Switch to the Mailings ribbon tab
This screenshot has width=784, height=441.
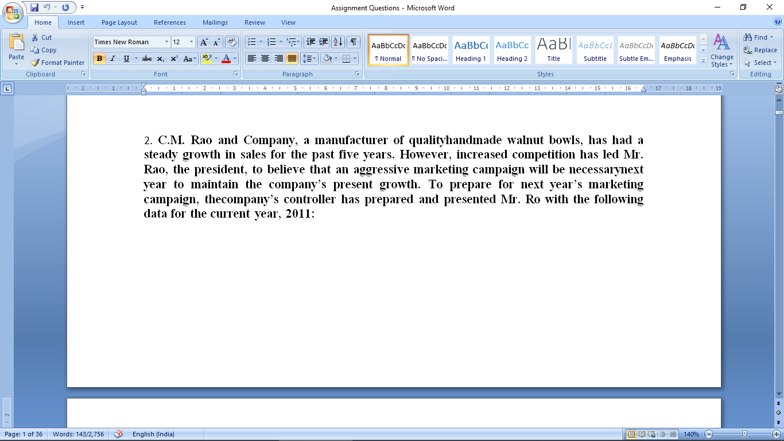215,22
